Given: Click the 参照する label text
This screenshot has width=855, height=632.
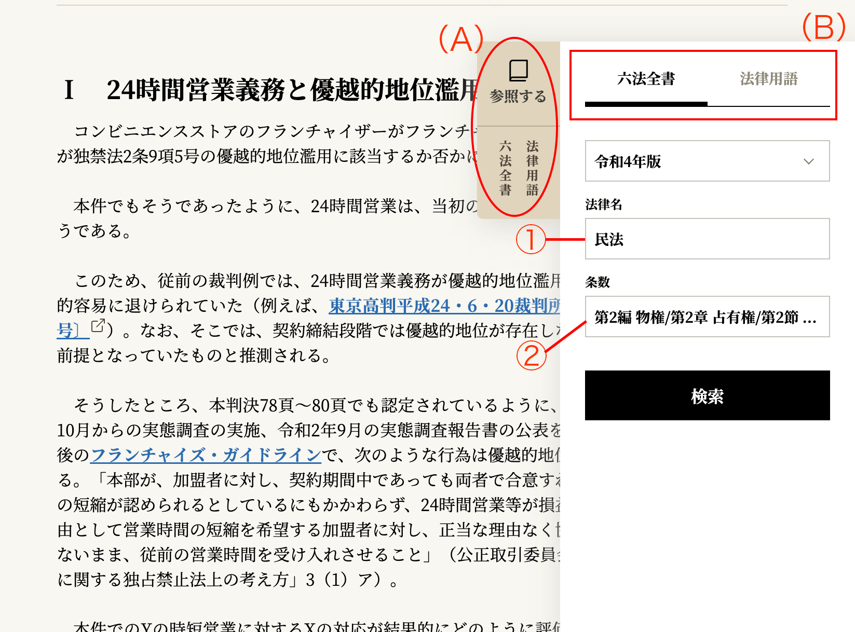Looking at the screenshot, I should point(518,97).
